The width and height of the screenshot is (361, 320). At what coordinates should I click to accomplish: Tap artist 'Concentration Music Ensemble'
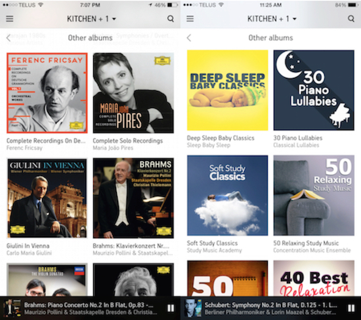coord(312,250)
